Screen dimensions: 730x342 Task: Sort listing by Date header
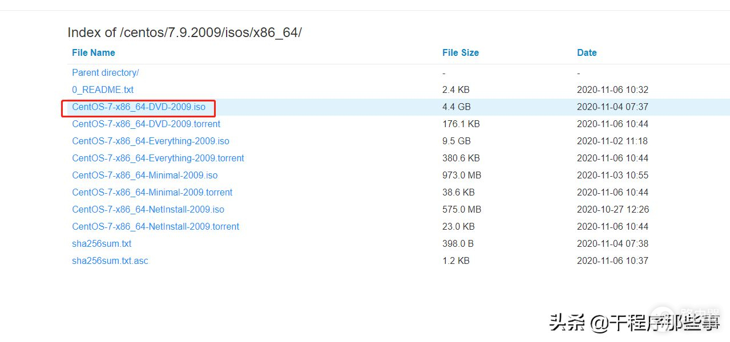pos(586,52)
